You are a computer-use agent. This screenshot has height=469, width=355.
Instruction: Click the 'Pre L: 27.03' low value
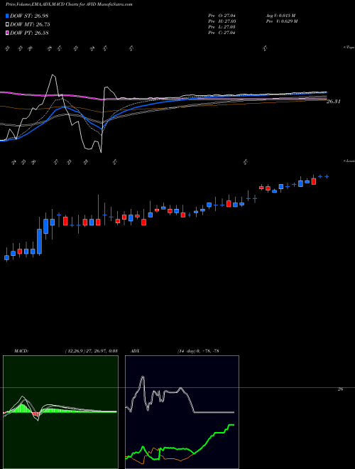pos(222,27)
